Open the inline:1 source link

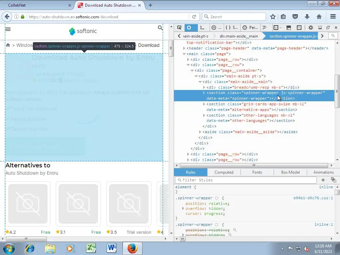point(323,225)
